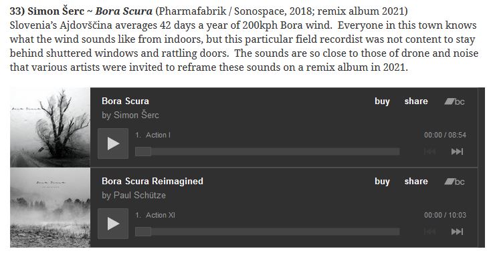Open the Bora Scura album title link
The width and height of the screenshot is (493, 257).
point(125,101)
